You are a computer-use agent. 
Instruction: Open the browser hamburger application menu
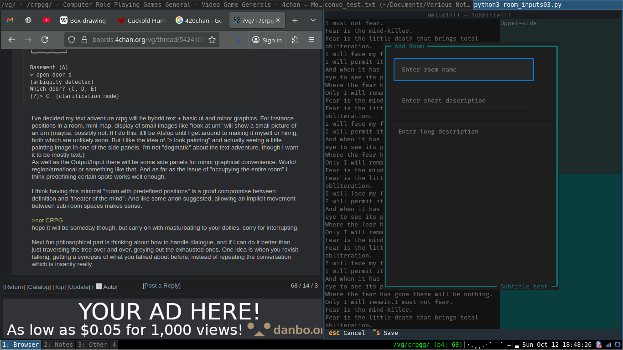[x=311, y=40]
